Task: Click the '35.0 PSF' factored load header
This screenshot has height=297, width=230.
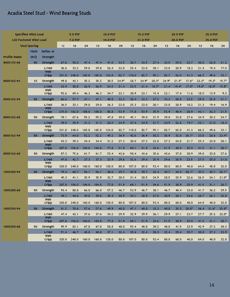Action: (x=212, y=40)
